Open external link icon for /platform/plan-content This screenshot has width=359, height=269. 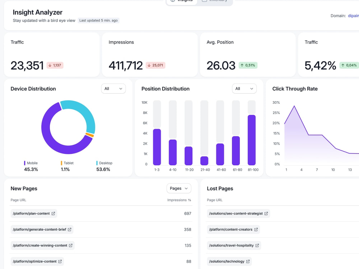tap(53, 213)
